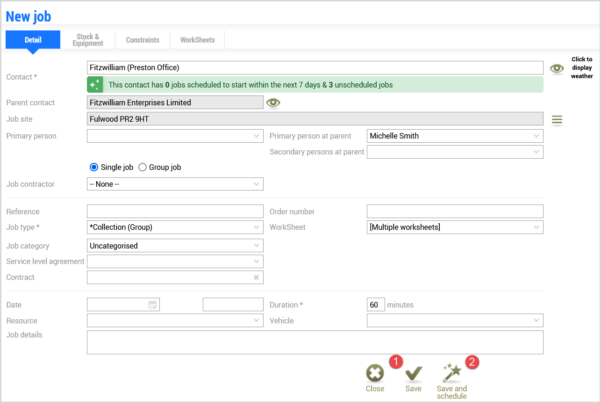Image resolution: width=601 pixels, height=403 pixels.
Task: Open the Date calendar picker icon
Action: pos(153,305)
